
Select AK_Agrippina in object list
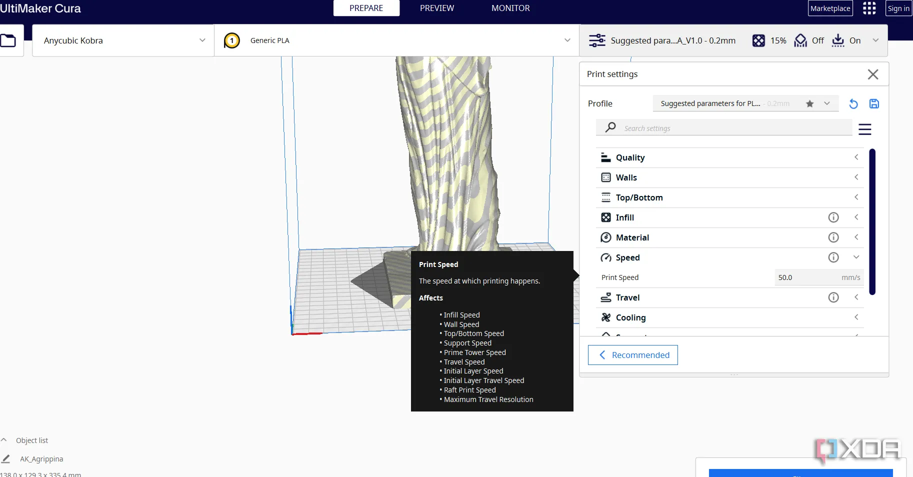[41, 459]
